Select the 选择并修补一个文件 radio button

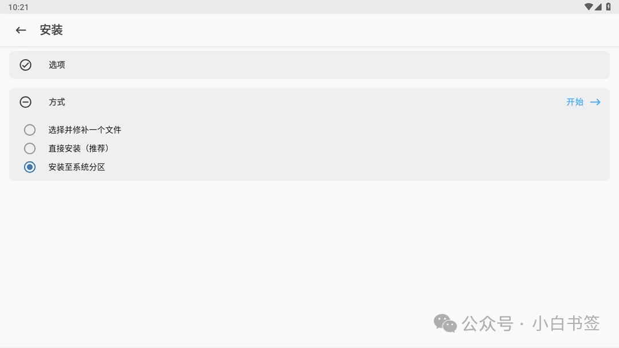30,130
